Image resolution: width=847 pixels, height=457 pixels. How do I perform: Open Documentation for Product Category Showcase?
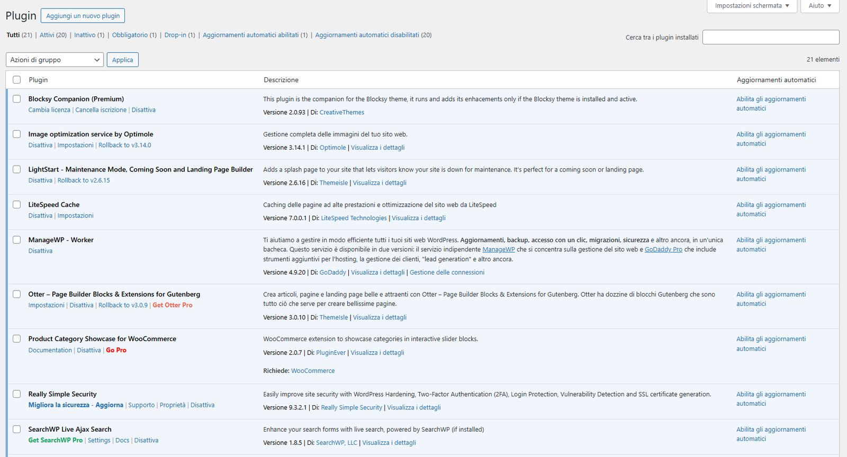(x=50, y=350)
